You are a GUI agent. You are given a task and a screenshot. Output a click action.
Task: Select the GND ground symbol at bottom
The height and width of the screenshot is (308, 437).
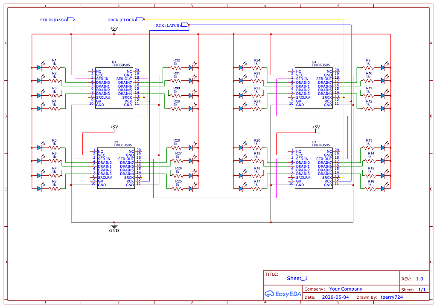point(114,226)
